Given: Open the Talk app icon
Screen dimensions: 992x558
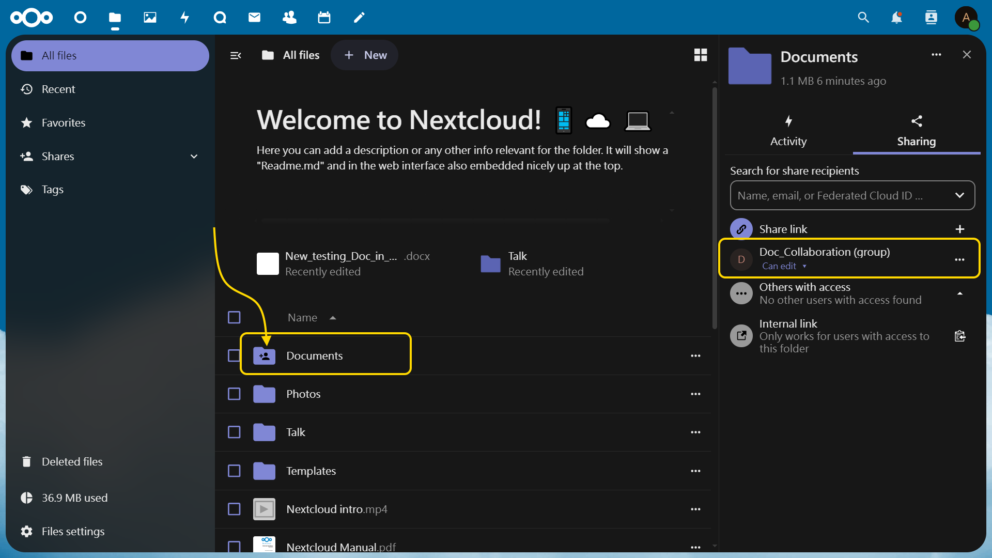Looking at the screenshot, I should pyautogui.click(x=220, y=18).
